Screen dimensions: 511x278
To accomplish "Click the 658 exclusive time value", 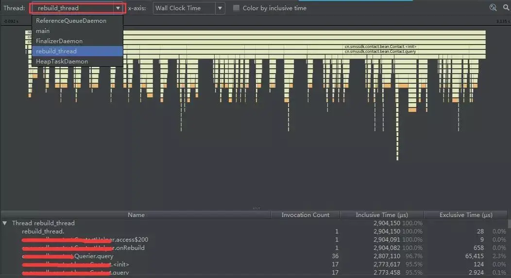I will point(478,248).
